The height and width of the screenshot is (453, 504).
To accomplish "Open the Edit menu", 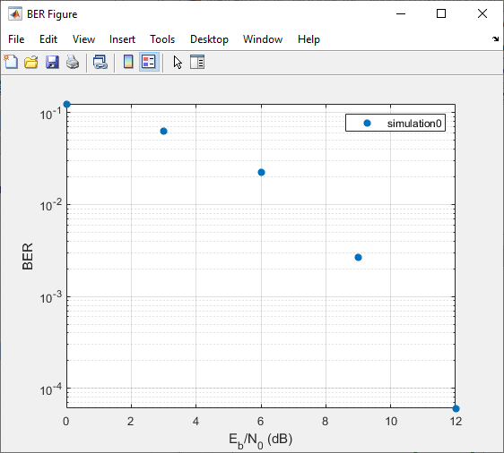I will click(x=48, y=39).
